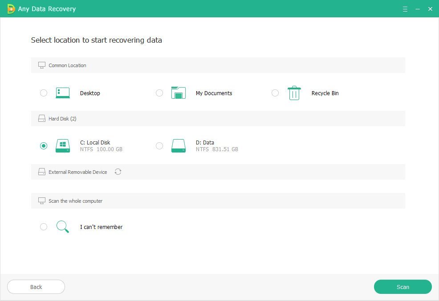The image size is (439, 301).
Task: Click the "NTFS 100.00 GB" text
Action: (x=102, y=149)
